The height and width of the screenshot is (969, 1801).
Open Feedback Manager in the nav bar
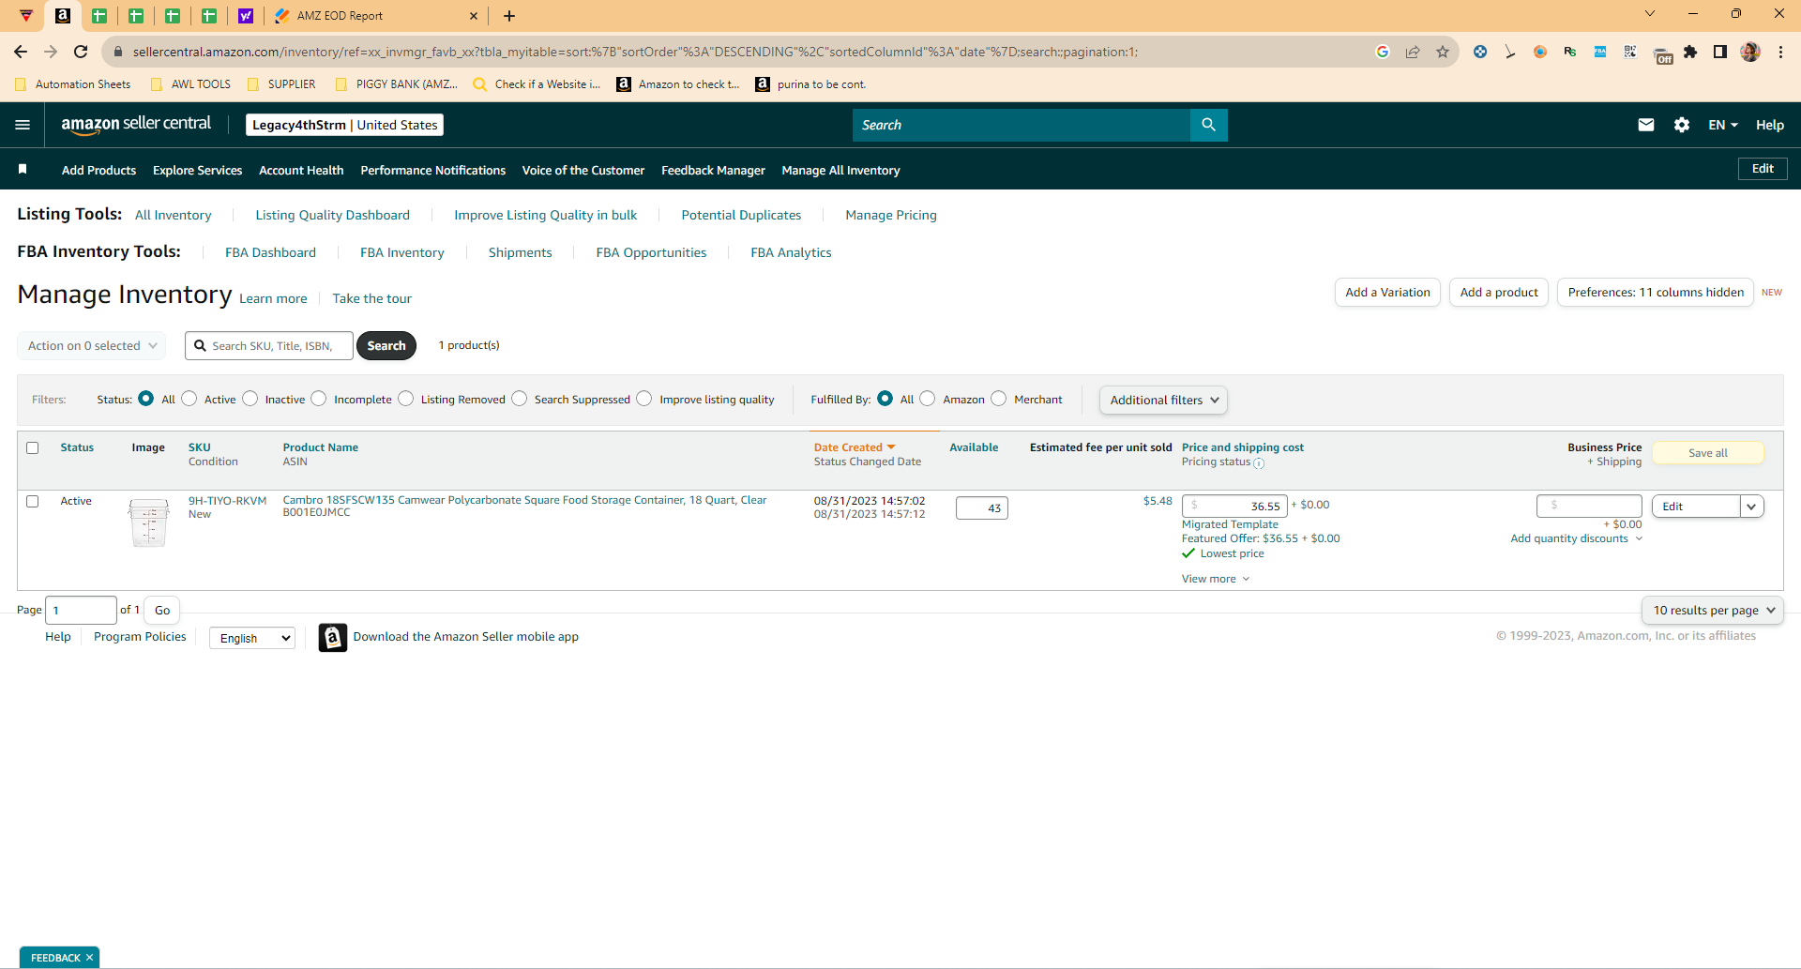pos(713,170)
